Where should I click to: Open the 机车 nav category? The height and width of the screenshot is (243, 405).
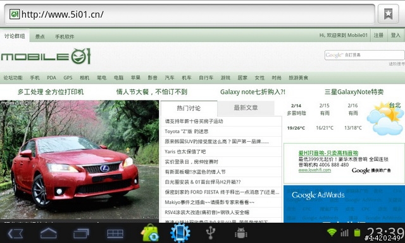pos(187,77)
